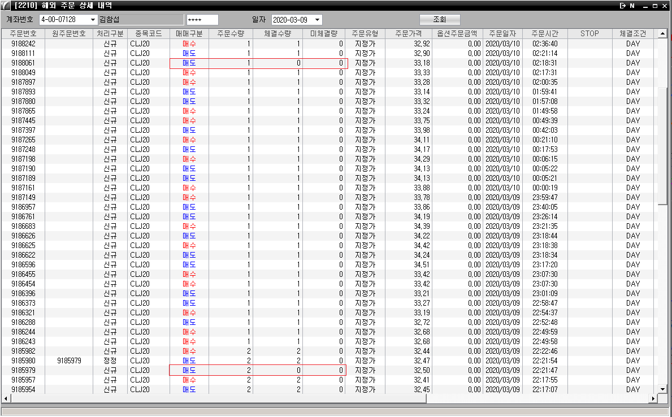Click the table scroll-down arrow
This screenshot has height=417, width=672.
(663, 389)
